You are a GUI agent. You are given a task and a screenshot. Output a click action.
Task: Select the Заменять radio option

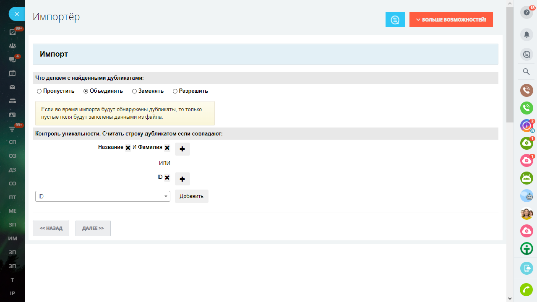coord(134,91)
